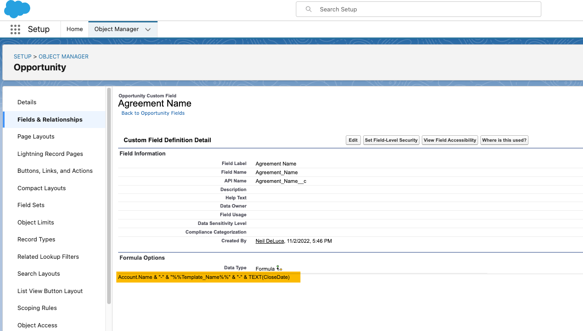
Task: Open Related Lookup Filters sidebar item
Action: [x=48, y=256]
